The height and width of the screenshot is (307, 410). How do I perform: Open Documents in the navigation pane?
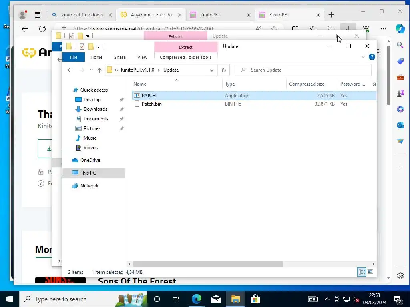click(96, 119)
